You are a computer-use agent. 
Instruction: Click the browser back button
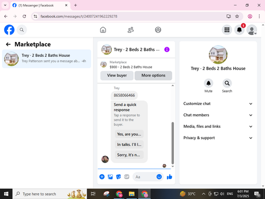point(6,16)
